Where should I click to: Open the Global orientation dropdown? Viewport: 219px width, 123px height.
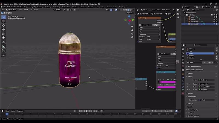(x=58, y=10)
